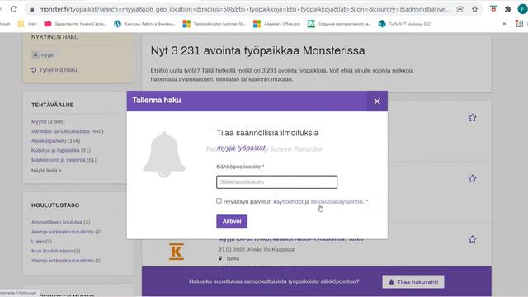This screenshot has width=528, height=297.
Task: Open the Akapnat - Office.com bookmark
Action: pyautogui.click(x=277, y=24)
